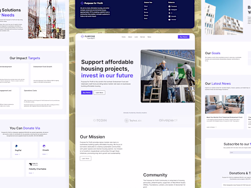The height and width of the screenshot is (188, 251).
Task: Click Learn More next to Buy Tokens in the hero
Action: coord(99,93)
